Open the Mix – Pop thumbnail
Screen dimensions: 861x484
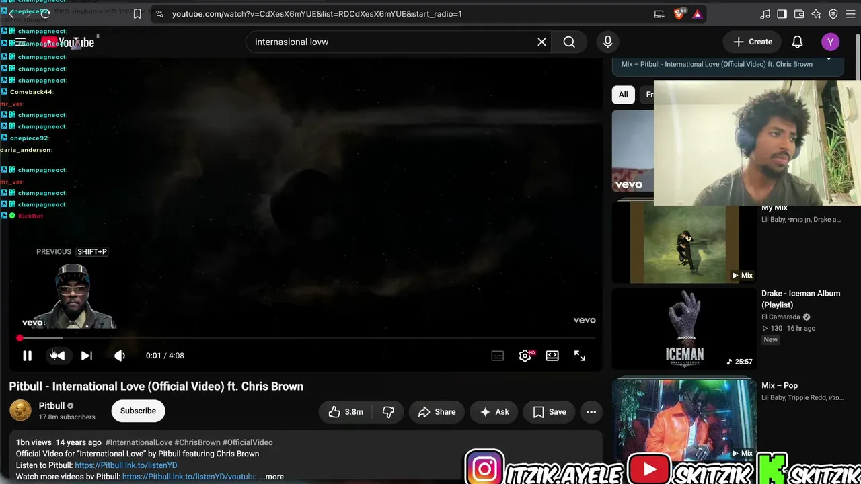pos(684,420)
